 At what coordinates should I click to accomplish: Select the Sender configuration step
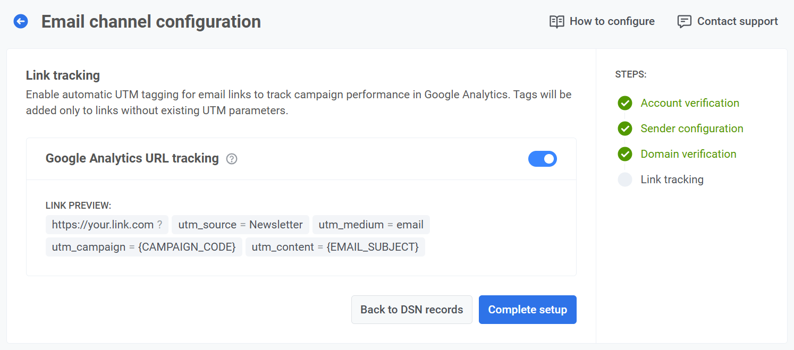coord(691,129)
